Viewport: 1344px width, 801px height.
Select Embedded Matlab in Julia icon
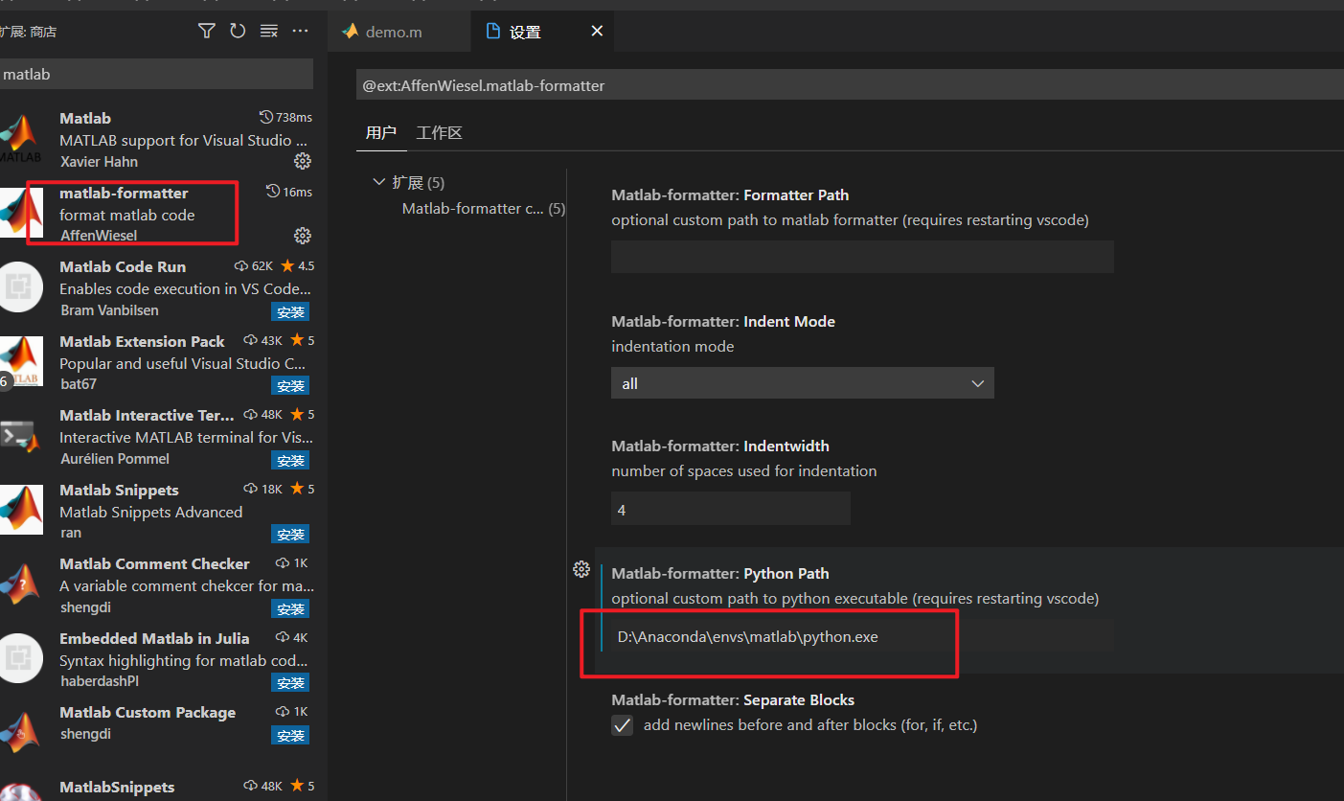tap(19, 659)
